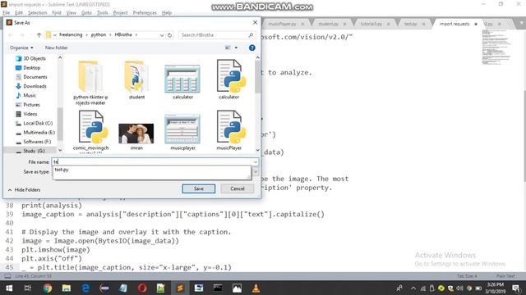Open the File menu in Sublime Text
The image size is (526, 295).
click(6, 13)
